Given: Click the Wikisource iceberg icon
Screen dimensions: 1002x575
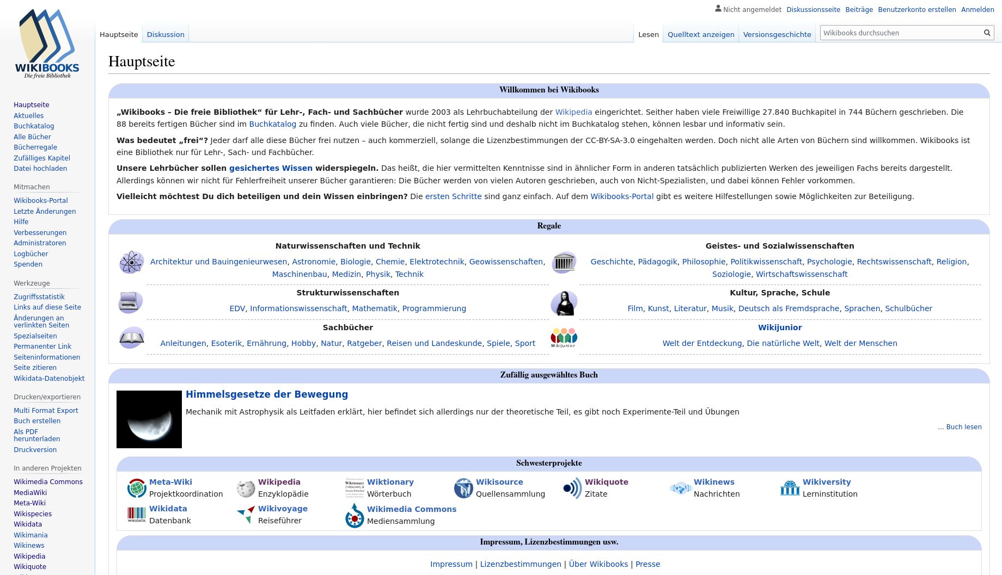Looking at the screenshot, I should (x=463, y=488).
